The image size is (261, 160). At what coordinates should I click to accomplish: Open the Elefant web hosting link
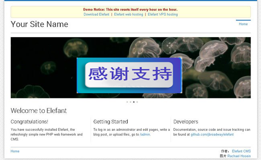click(x=128, y=14)
